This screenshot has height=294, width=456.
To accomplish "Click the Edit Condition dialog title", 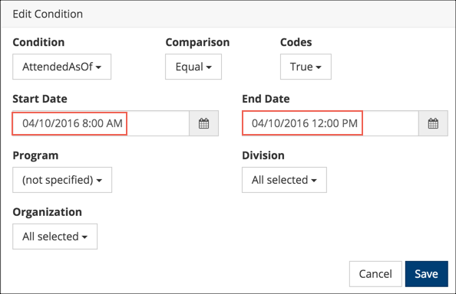I will coord(48,14).
